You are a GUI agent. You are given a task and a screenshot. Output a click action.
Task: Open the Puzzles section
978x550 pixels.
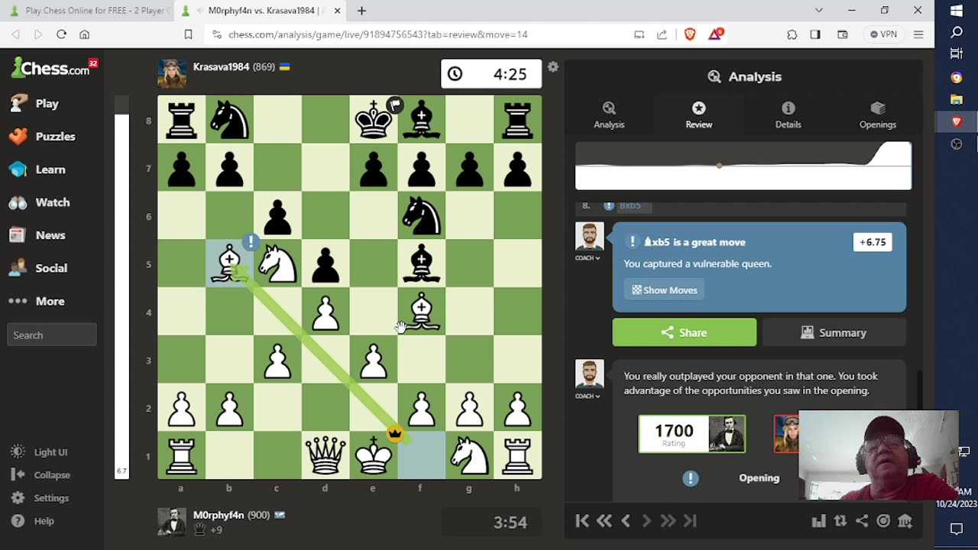42,136
